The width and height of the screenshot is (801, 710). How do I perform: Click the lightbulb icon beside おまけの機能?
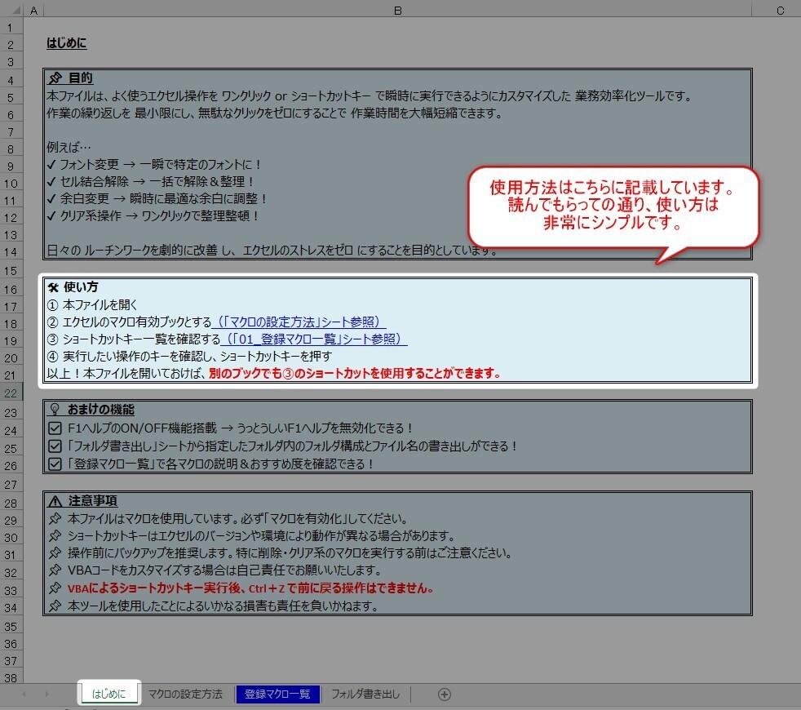(x=55, y=410)
